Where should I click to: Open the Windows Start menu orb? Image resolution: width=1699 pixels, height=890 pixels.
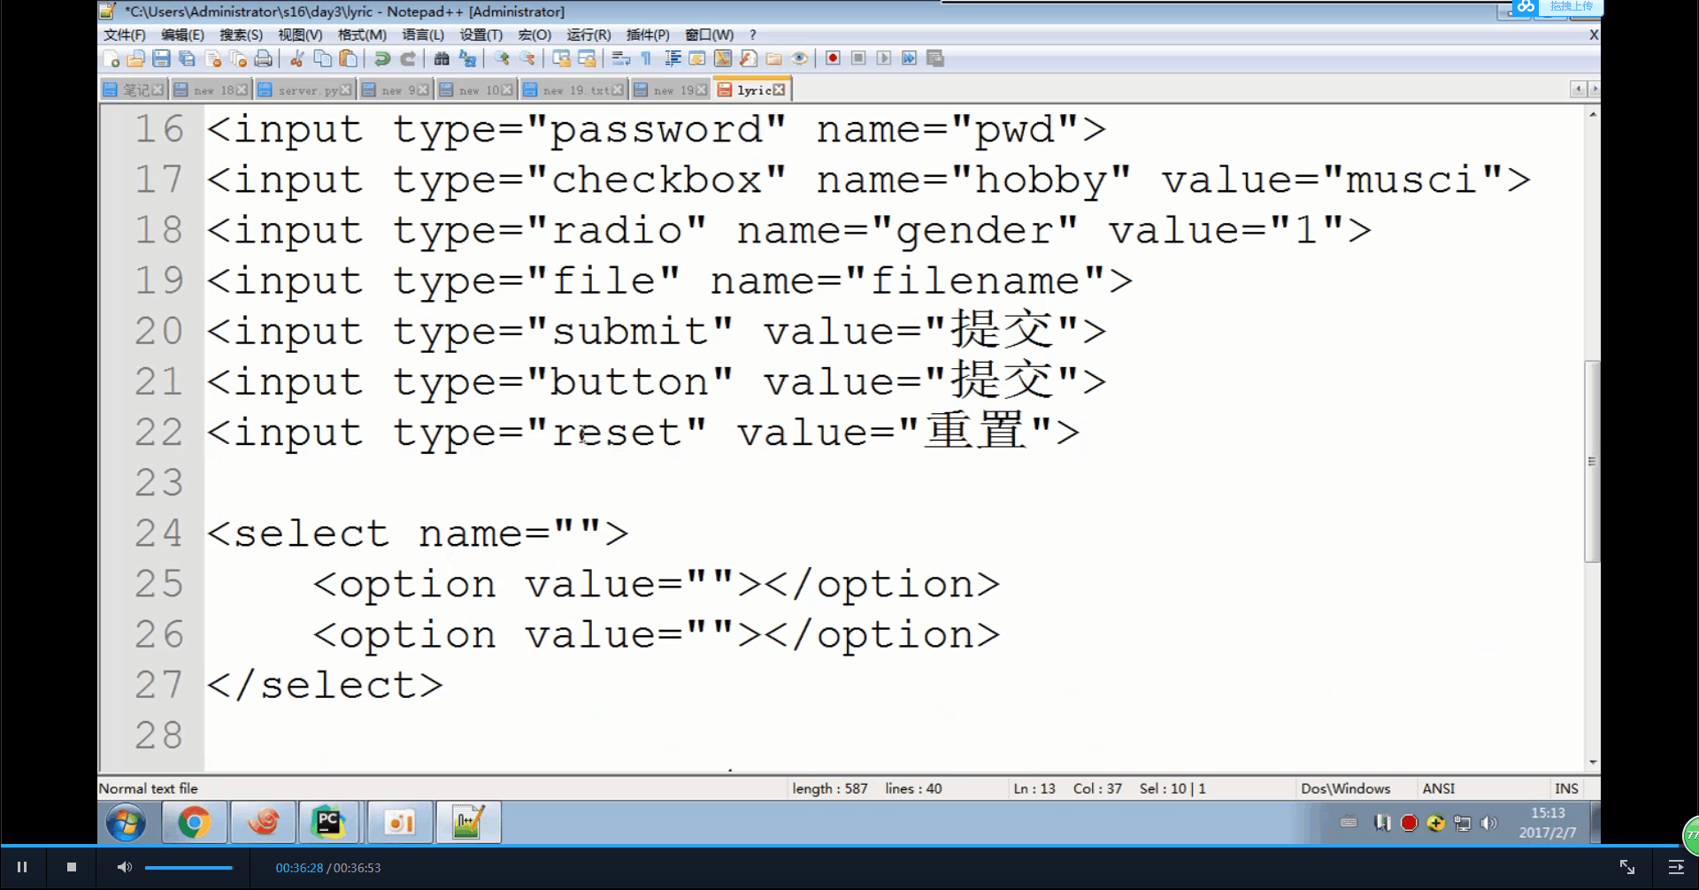point(127,824)
